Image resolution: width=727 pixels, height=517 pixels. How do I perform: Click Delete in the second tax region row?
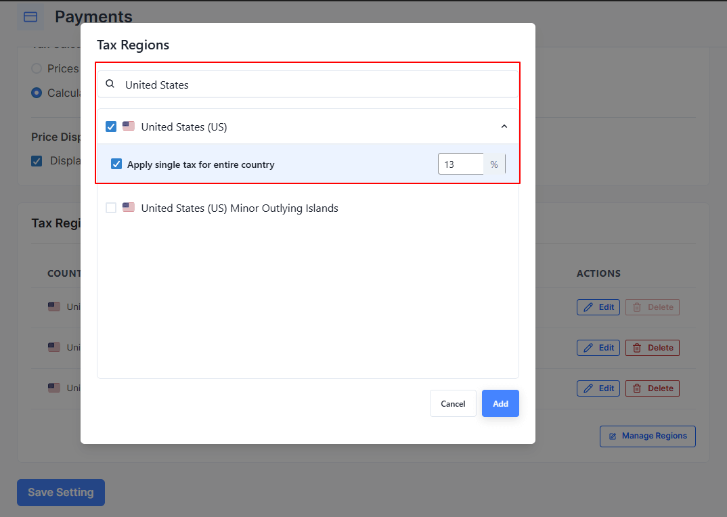(653, 348)
